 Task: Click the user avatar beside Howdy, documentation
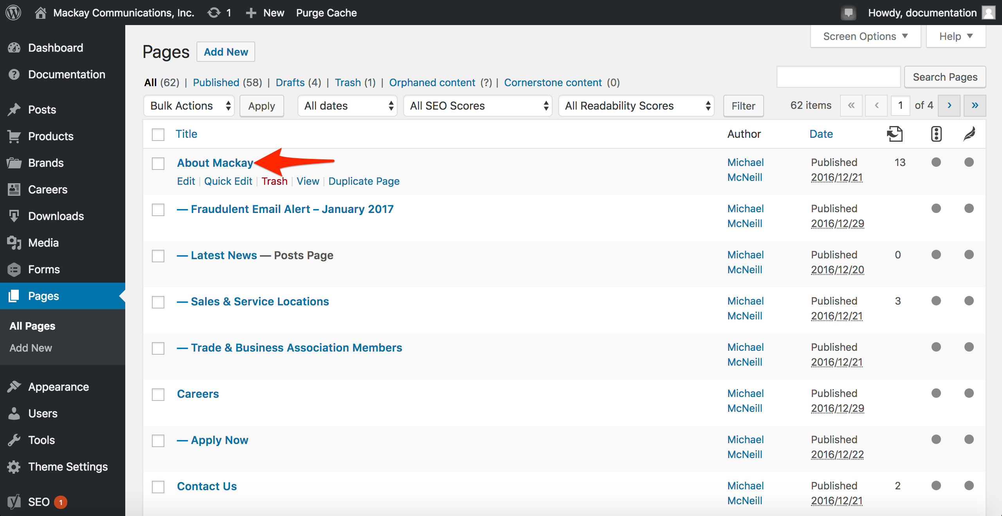click(989, 13)
